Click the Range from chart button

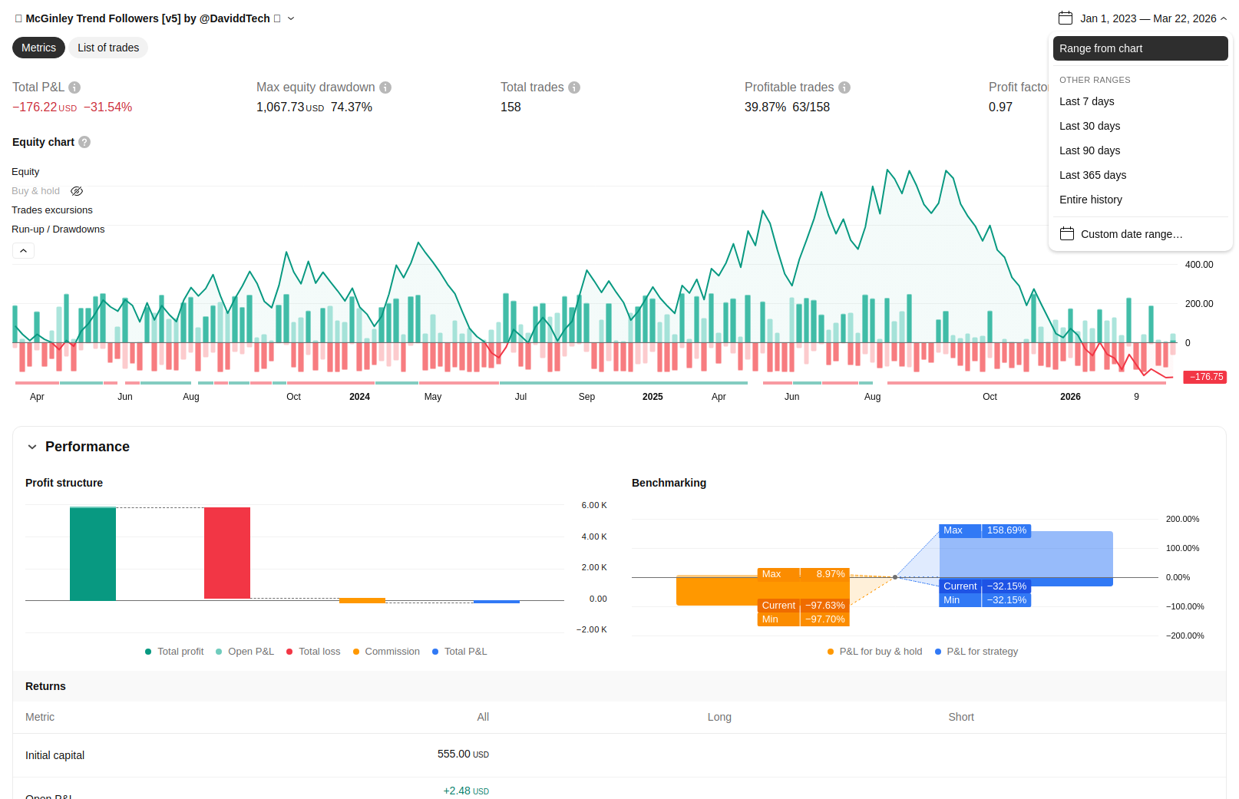click(x=1141, y=48)
